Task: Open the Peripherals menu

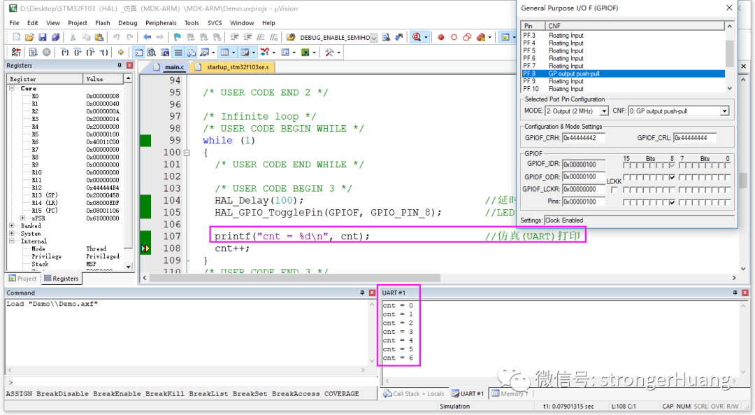Action: pyautogui.click(x=161, y=22)
